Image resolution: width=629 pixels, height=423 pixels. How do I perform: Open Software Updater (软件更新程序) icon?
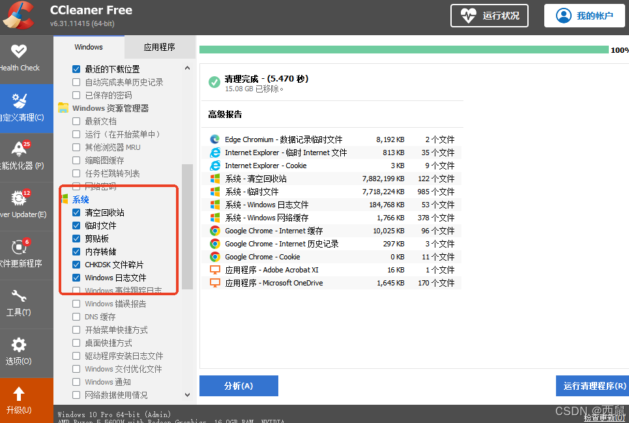(20, 246)
